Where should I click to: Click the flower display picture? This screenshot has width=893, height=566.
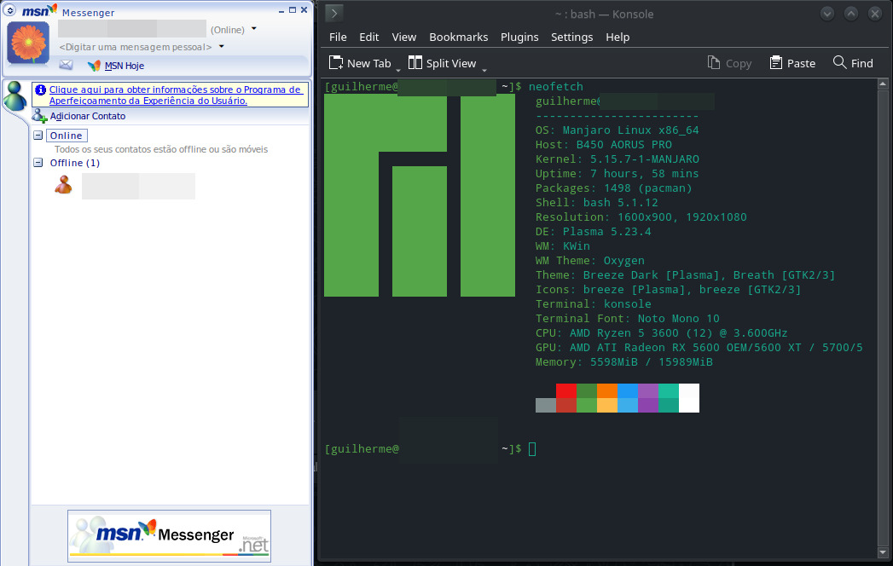[x=28, y=41]
